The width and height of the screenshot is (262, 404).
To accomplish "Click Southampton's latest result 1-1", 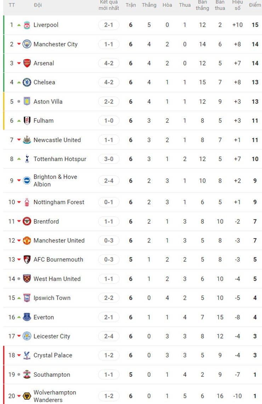I will click(109, 375).
